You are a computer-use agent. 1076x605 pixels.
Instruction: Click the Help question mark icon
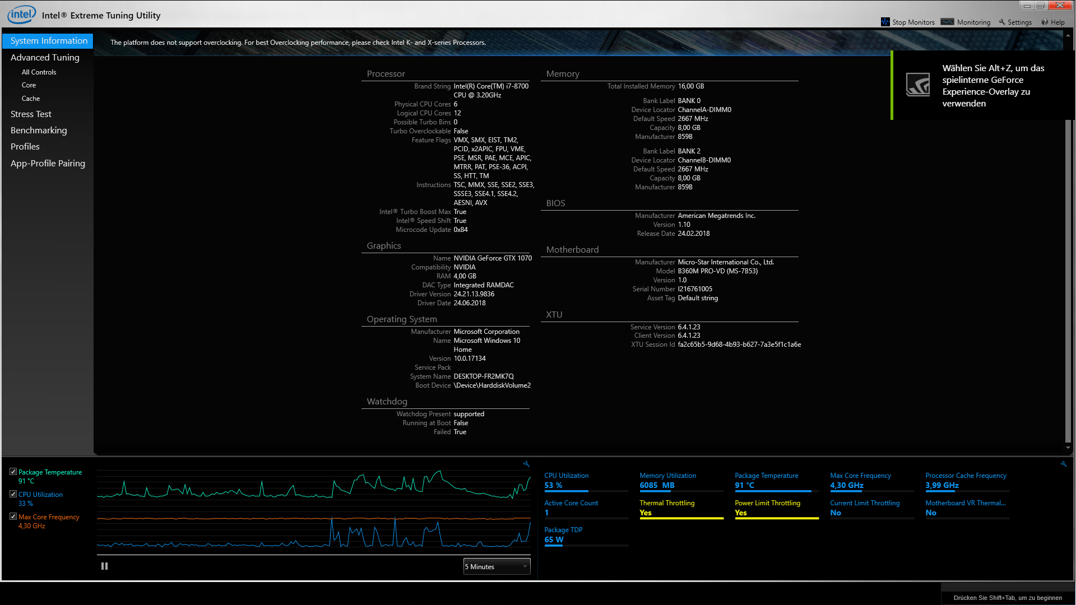[x=1045, y=22]
